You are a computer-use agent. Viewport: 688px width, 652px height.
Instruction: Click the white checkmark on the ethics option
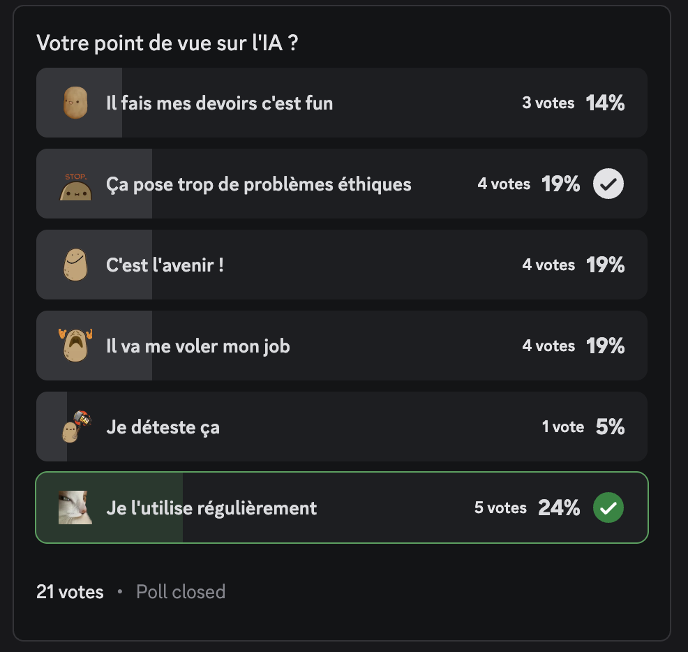(608, 184)
